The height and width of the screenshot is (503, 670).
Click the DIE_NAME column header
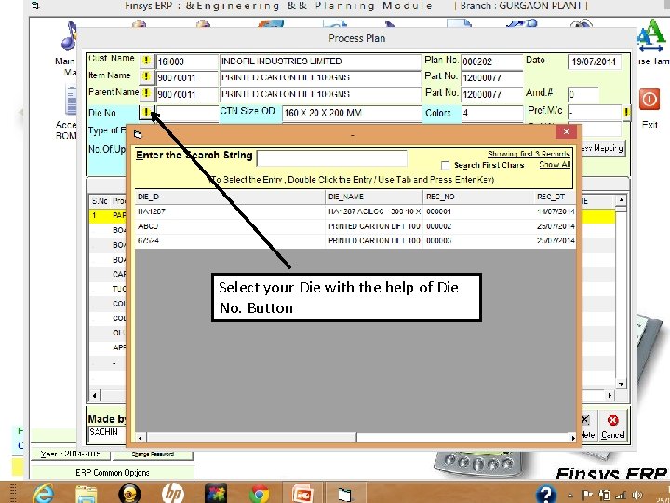pyautogui.click(x=374, y=197)
